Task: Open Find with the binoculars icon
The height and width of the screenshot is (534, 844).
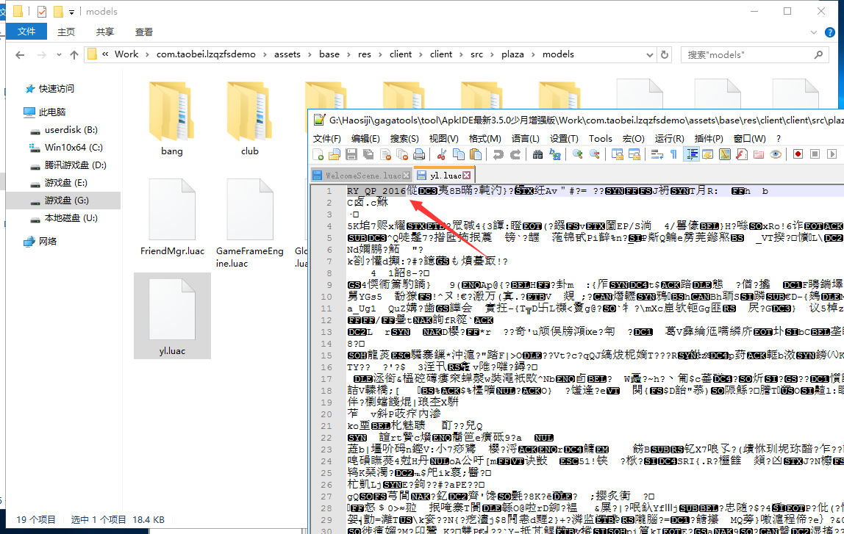Action: tap(537, 154)
